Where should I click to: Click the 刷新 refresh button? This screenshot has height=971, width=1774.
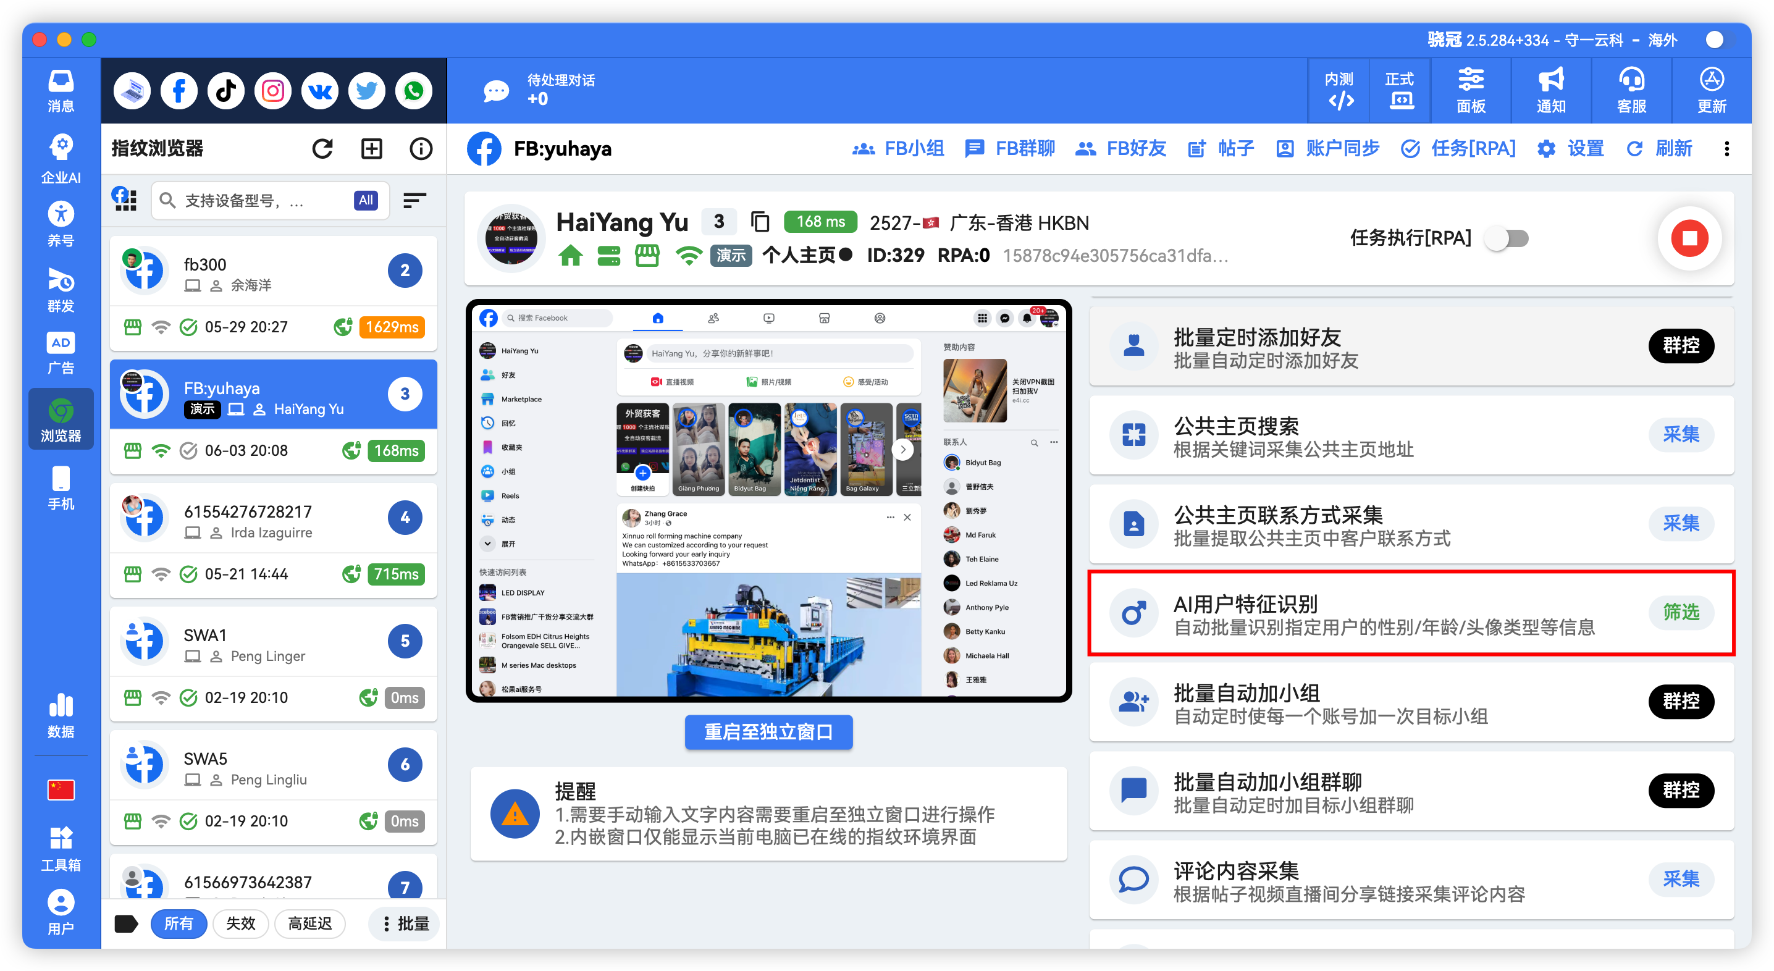click(x=1659, y=148)
